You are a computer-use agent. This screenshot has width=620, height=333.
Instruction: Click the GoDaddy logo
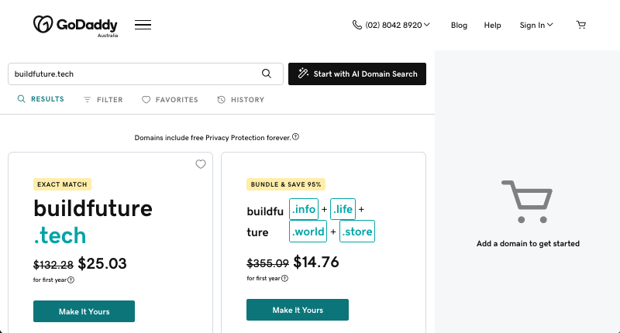click(76, 25)
